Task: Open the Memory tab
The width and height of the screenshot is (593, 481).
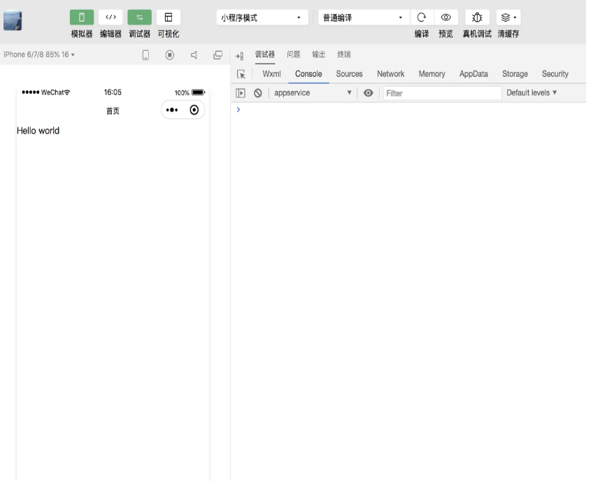Action: (x=432, y=73)
